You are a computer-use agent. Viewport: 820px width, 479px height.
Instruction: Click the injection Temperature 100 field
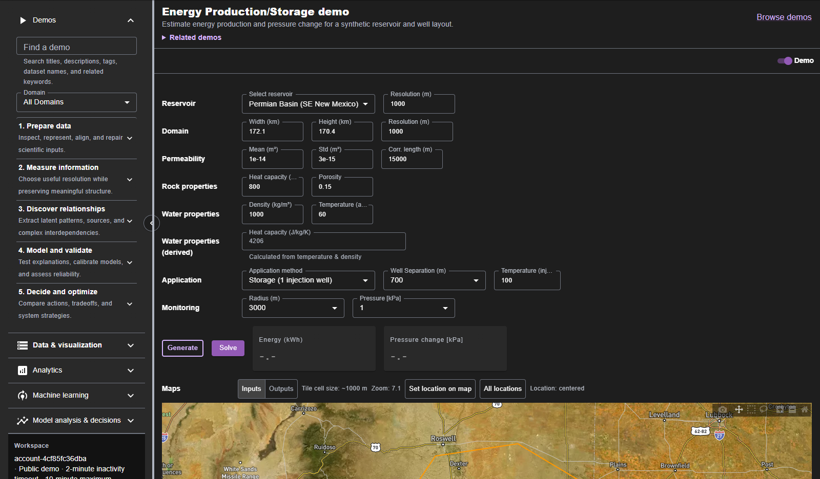click(527, 280)
